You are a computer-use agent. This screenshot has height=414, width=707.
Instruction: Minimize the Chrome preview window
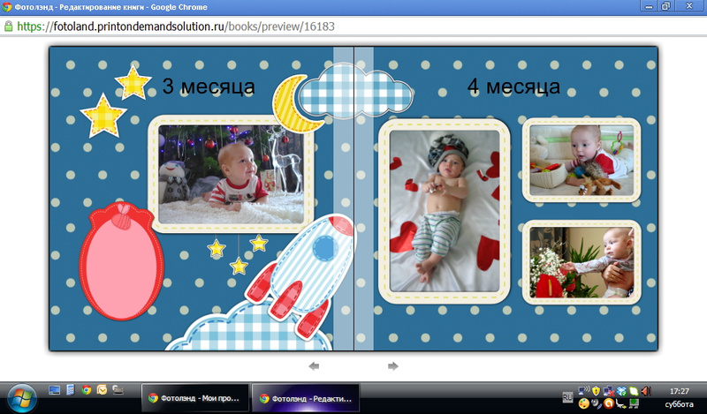[x=649, y=6]
